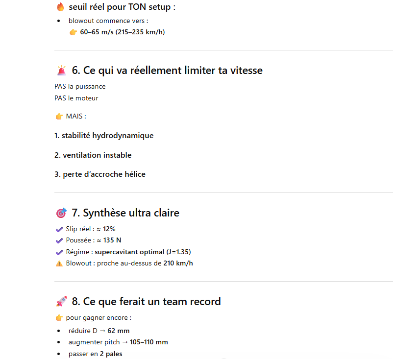Click the red siren emoji in heading 6
396x359 pixels.
61,71
